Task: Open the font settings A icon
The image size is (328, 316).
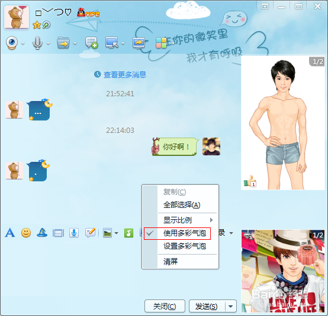Action: 10,233
